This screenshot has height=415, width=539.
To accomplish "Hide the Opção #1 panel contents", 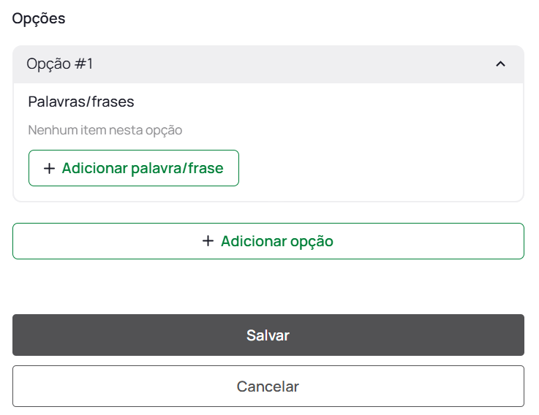I will point(500,64).
